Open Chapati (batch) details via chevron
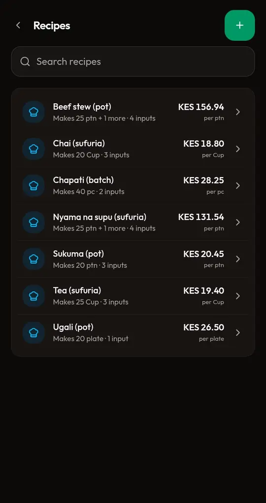Viewport: 266px width, 503px height. [238, 186]
